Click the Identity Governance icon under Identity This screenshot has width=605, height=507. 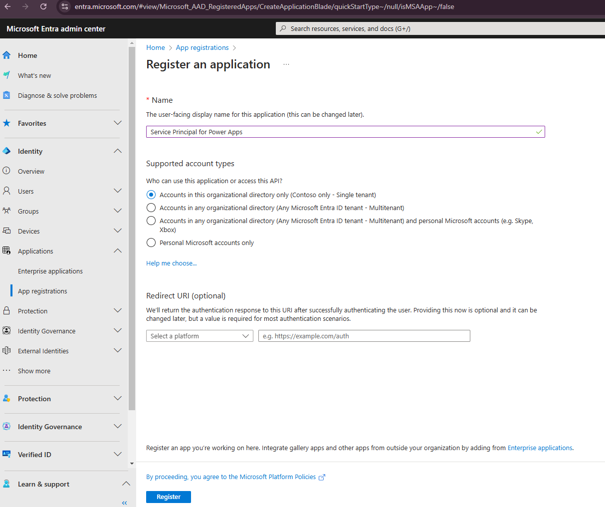tap(6, 330)
